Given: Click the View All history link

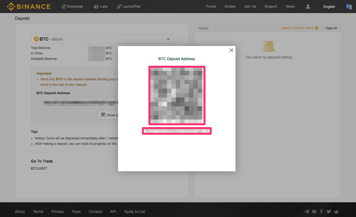Looking at the screenshot, I should click(331, 28).
